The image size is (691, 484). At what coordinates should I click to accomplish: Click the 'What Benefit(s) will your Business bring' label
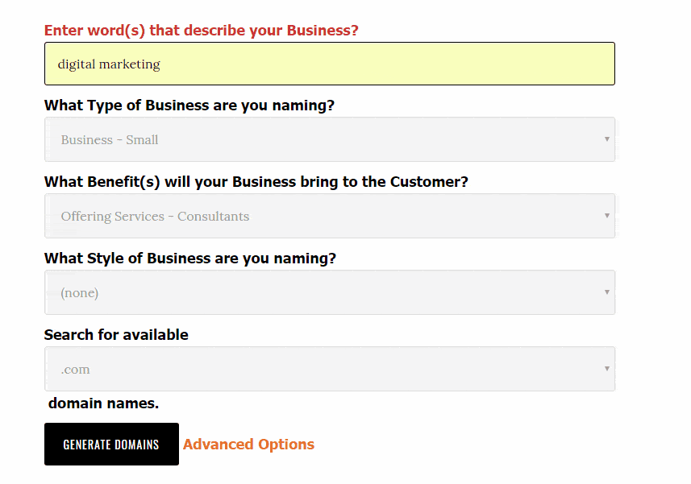[256, 182]
